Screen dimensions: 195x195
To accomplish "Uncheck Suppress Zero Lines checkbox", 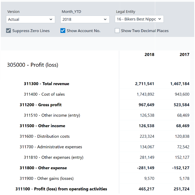I will [x=9, y=31].
